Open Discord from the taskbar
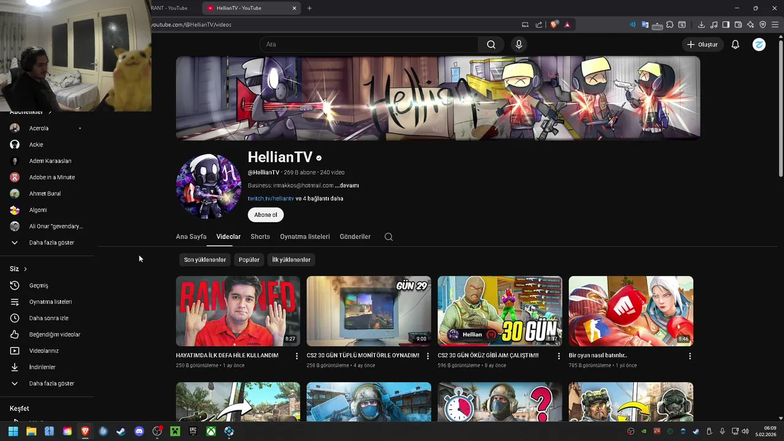This screenshot has height=441, width=784. click(139, 431)
